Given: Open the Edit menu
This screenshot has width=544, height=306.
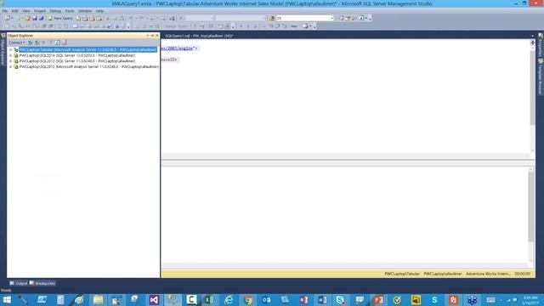Looking at the screenshot, I should [x=15, y=11].
